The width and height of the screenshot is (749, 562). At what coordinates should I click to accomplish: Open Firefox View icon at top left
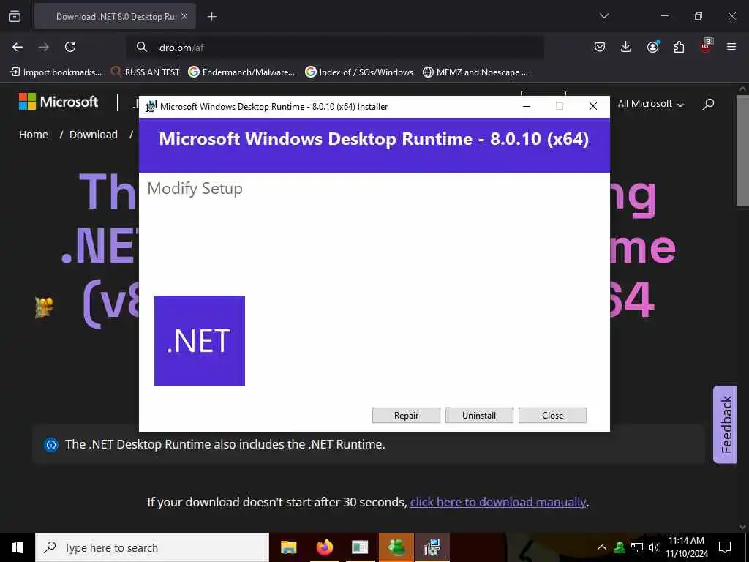coord(15,17)
